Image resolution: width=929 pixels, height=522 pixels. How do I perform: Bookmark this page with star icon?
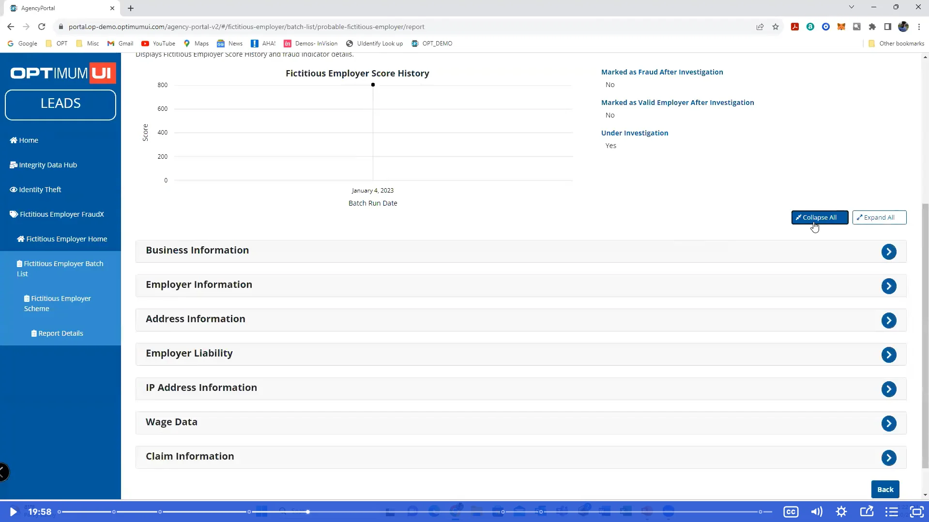[x=776, y=27]
